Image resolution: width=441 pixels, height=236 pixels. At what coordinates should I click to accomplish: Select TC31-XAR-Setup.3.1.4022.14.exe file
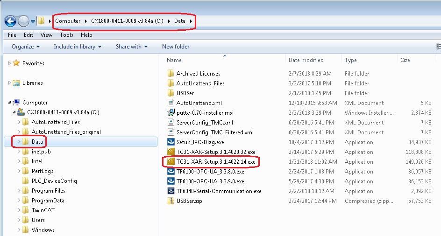(216, 162)
